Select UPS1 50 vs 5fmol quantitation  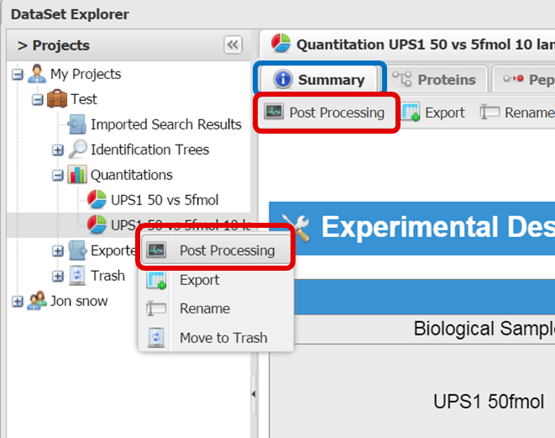point(164,200)
